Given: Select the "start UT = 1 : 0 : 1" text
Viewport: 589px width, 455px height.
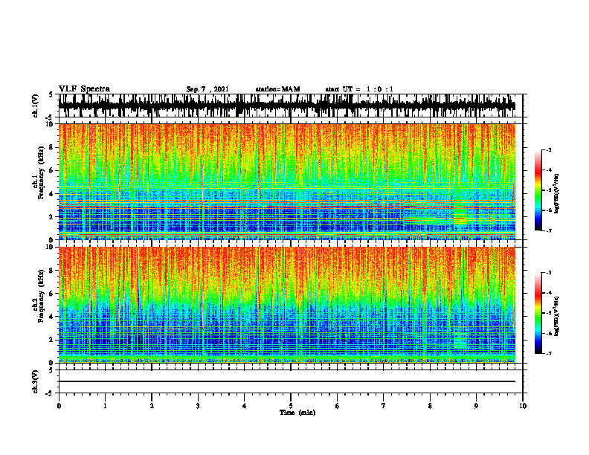Looking at the screenshot, I should point(359,89).
